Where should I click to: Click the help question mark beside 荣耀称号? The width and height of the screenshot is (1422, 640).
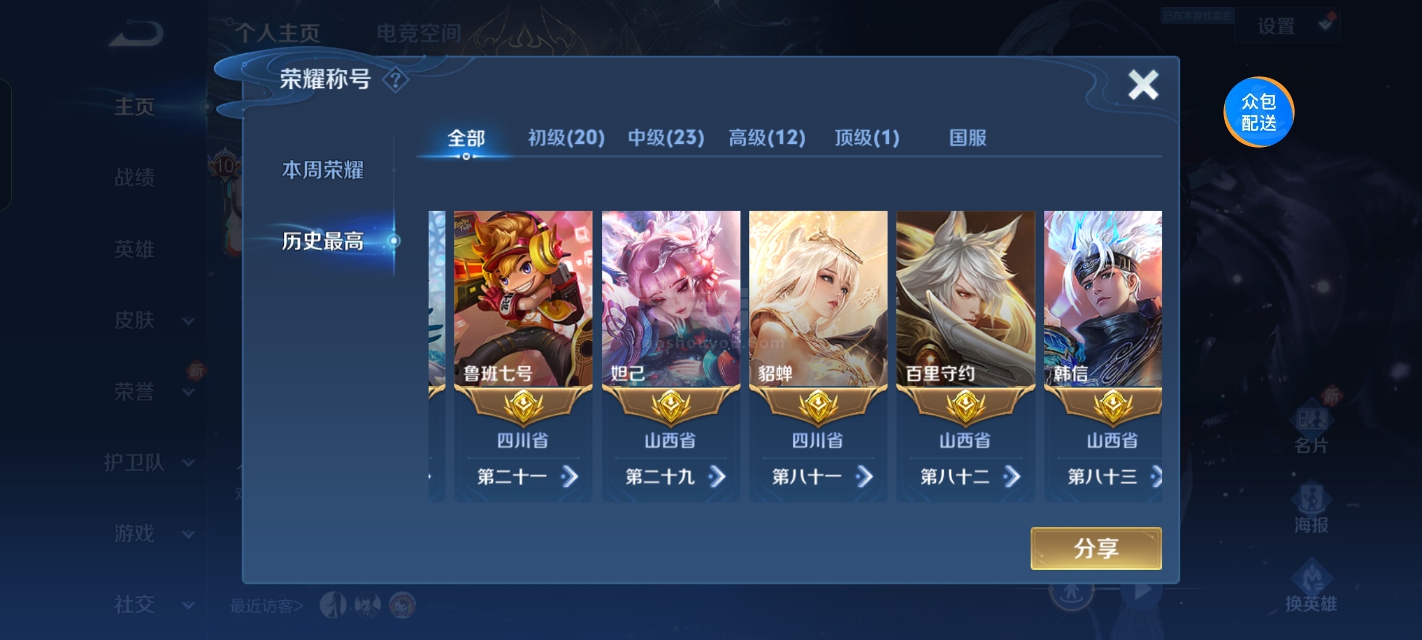click(x=395, y=79)
